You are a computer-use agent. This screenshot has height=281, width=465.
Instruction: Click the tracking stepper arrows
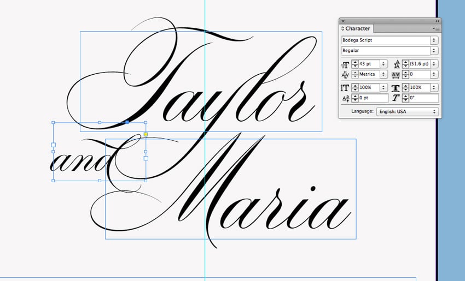pos(405,74)
